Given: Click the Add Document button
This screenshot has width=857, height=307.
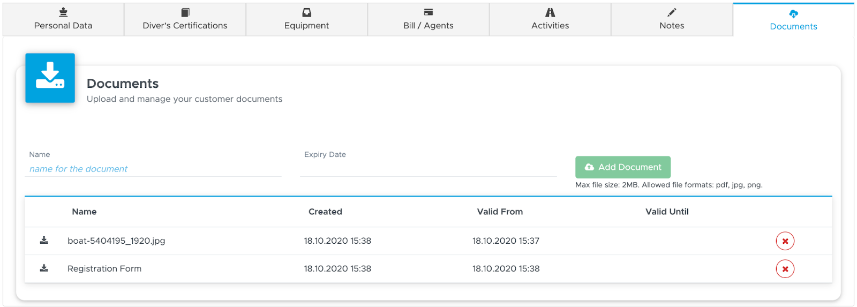Looking at the screenshot, I should point(623,167).
